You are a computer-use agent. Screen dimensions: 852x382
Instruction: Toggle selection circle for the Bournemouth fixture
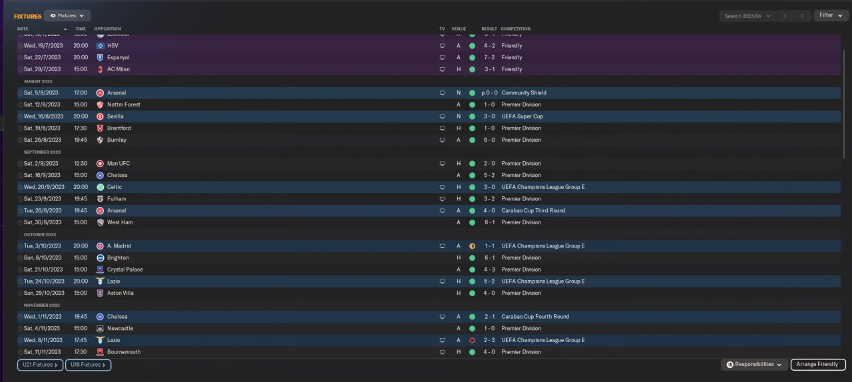click(x=20, y=352)
